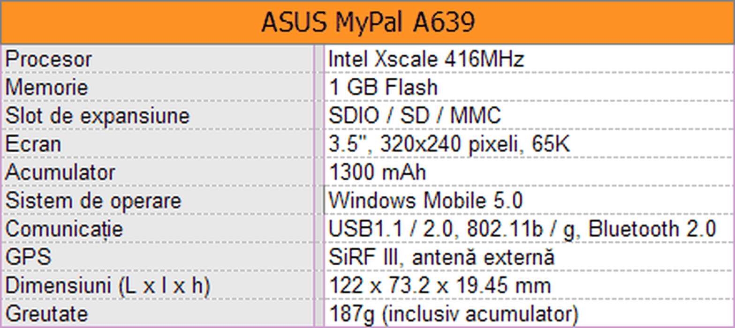Image resolution: width=735 pixels, height=328 pixels.
Task: Click the ASUS MyPal A639 table header
Action: click(x=367, y=22)
